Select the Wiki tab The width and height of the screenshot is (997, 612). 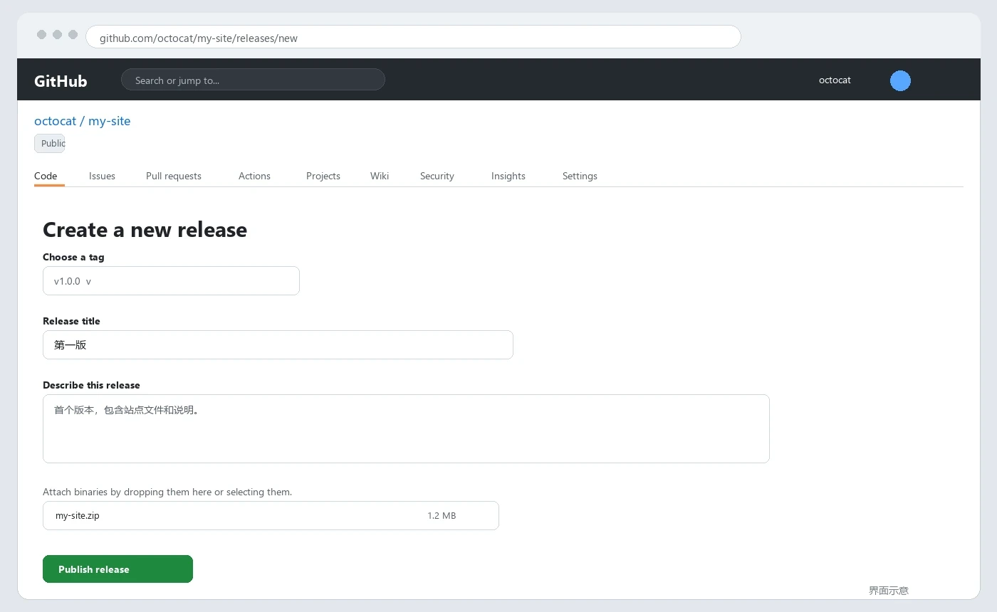[380, 176]
